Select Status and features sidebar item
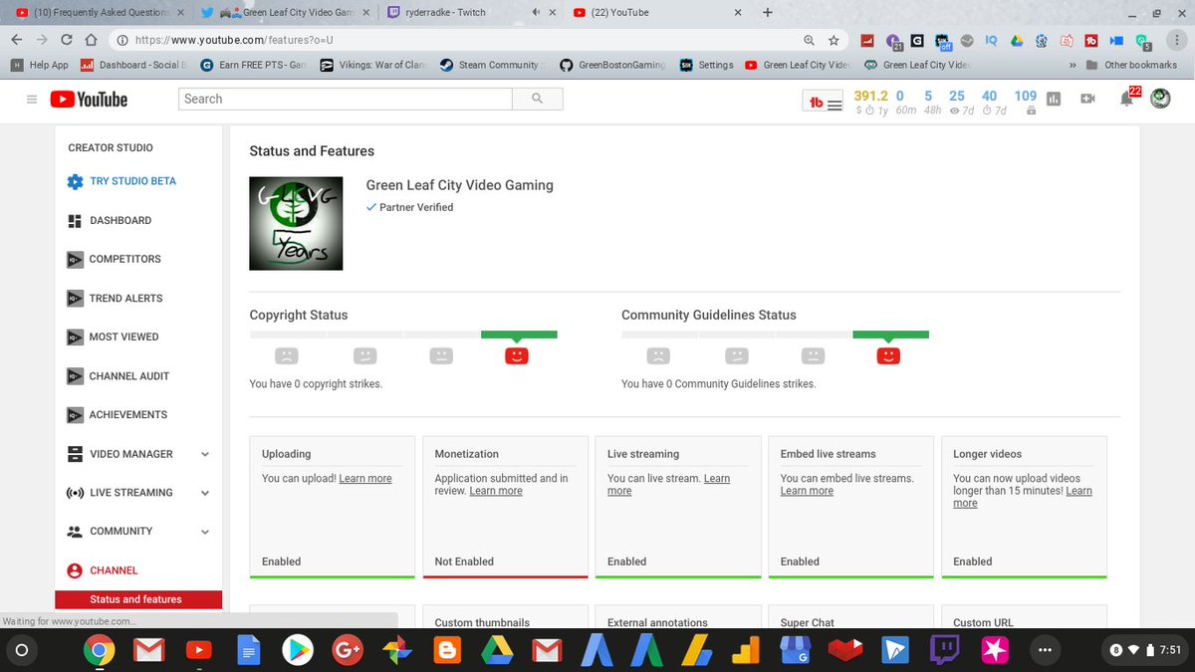 [138, 599]
